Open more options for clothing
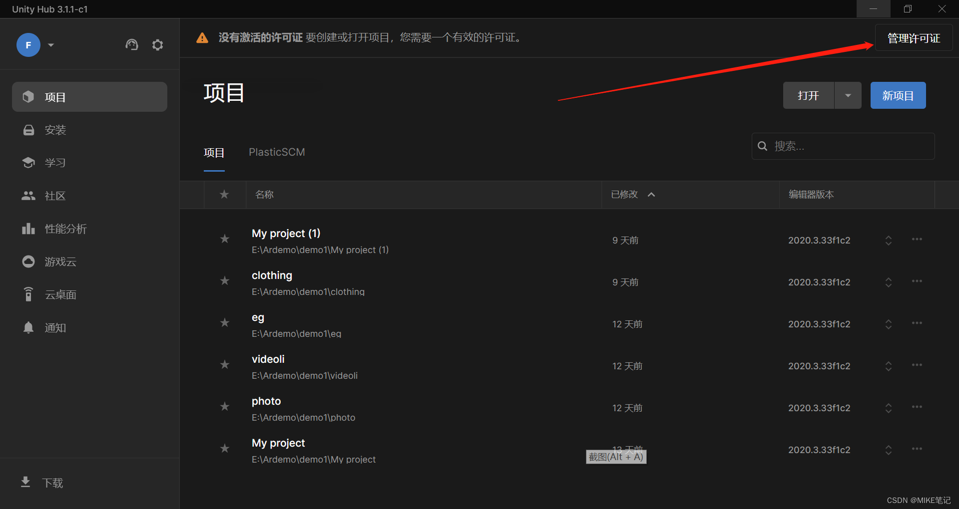The width and height of the screenshot is (959, 509). [917, 281]
